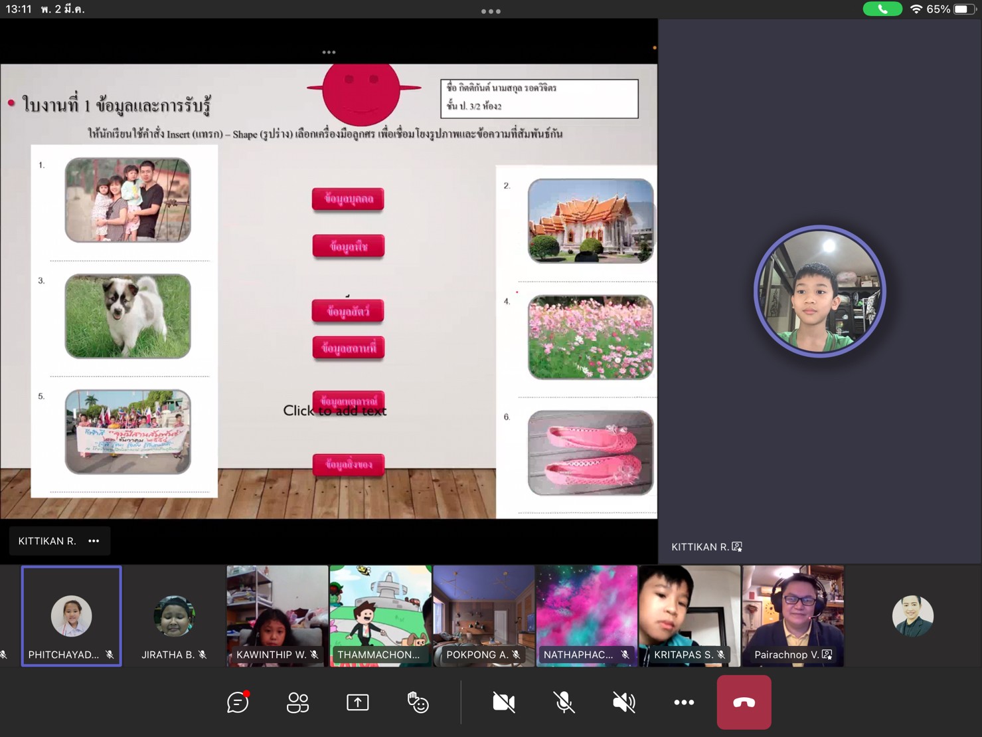This screenshot has height=737, width=982.
Task: Tap the share content icon
Action: [x=357, y=702]
